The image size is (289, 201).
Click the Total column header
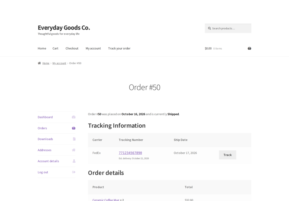coord(189,187)
